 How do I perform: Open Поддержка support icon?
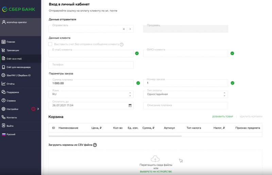[x=3, y=92]
